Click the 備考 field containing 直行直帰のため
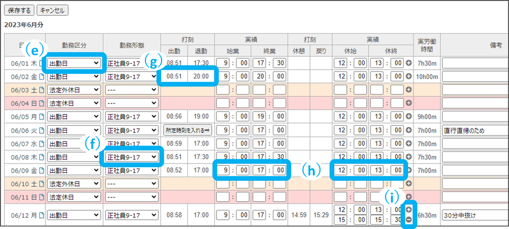509x229 pixels. click(475, 130)
